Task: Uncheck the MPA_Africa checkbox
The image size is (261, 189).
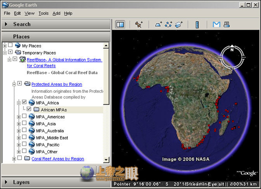Action: (24, 102)
